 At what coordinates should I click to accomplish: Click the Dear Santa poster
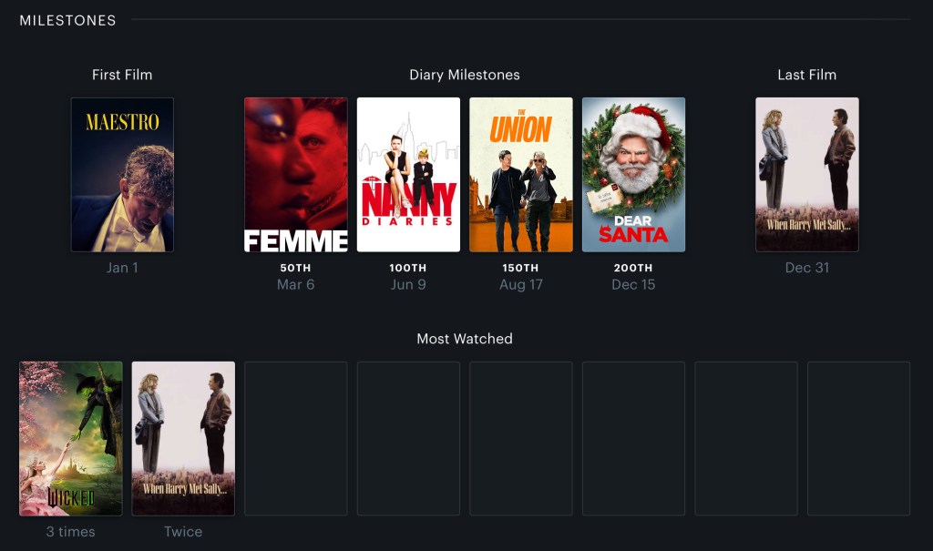[x=634, y=175]
